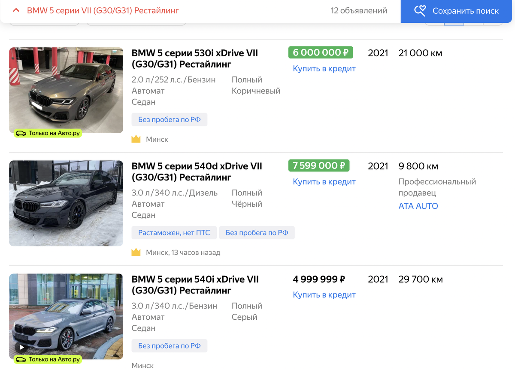
Task: Click 2.0 л / 252 л.с. / Бензин specs
Action: tap(174, 80)
